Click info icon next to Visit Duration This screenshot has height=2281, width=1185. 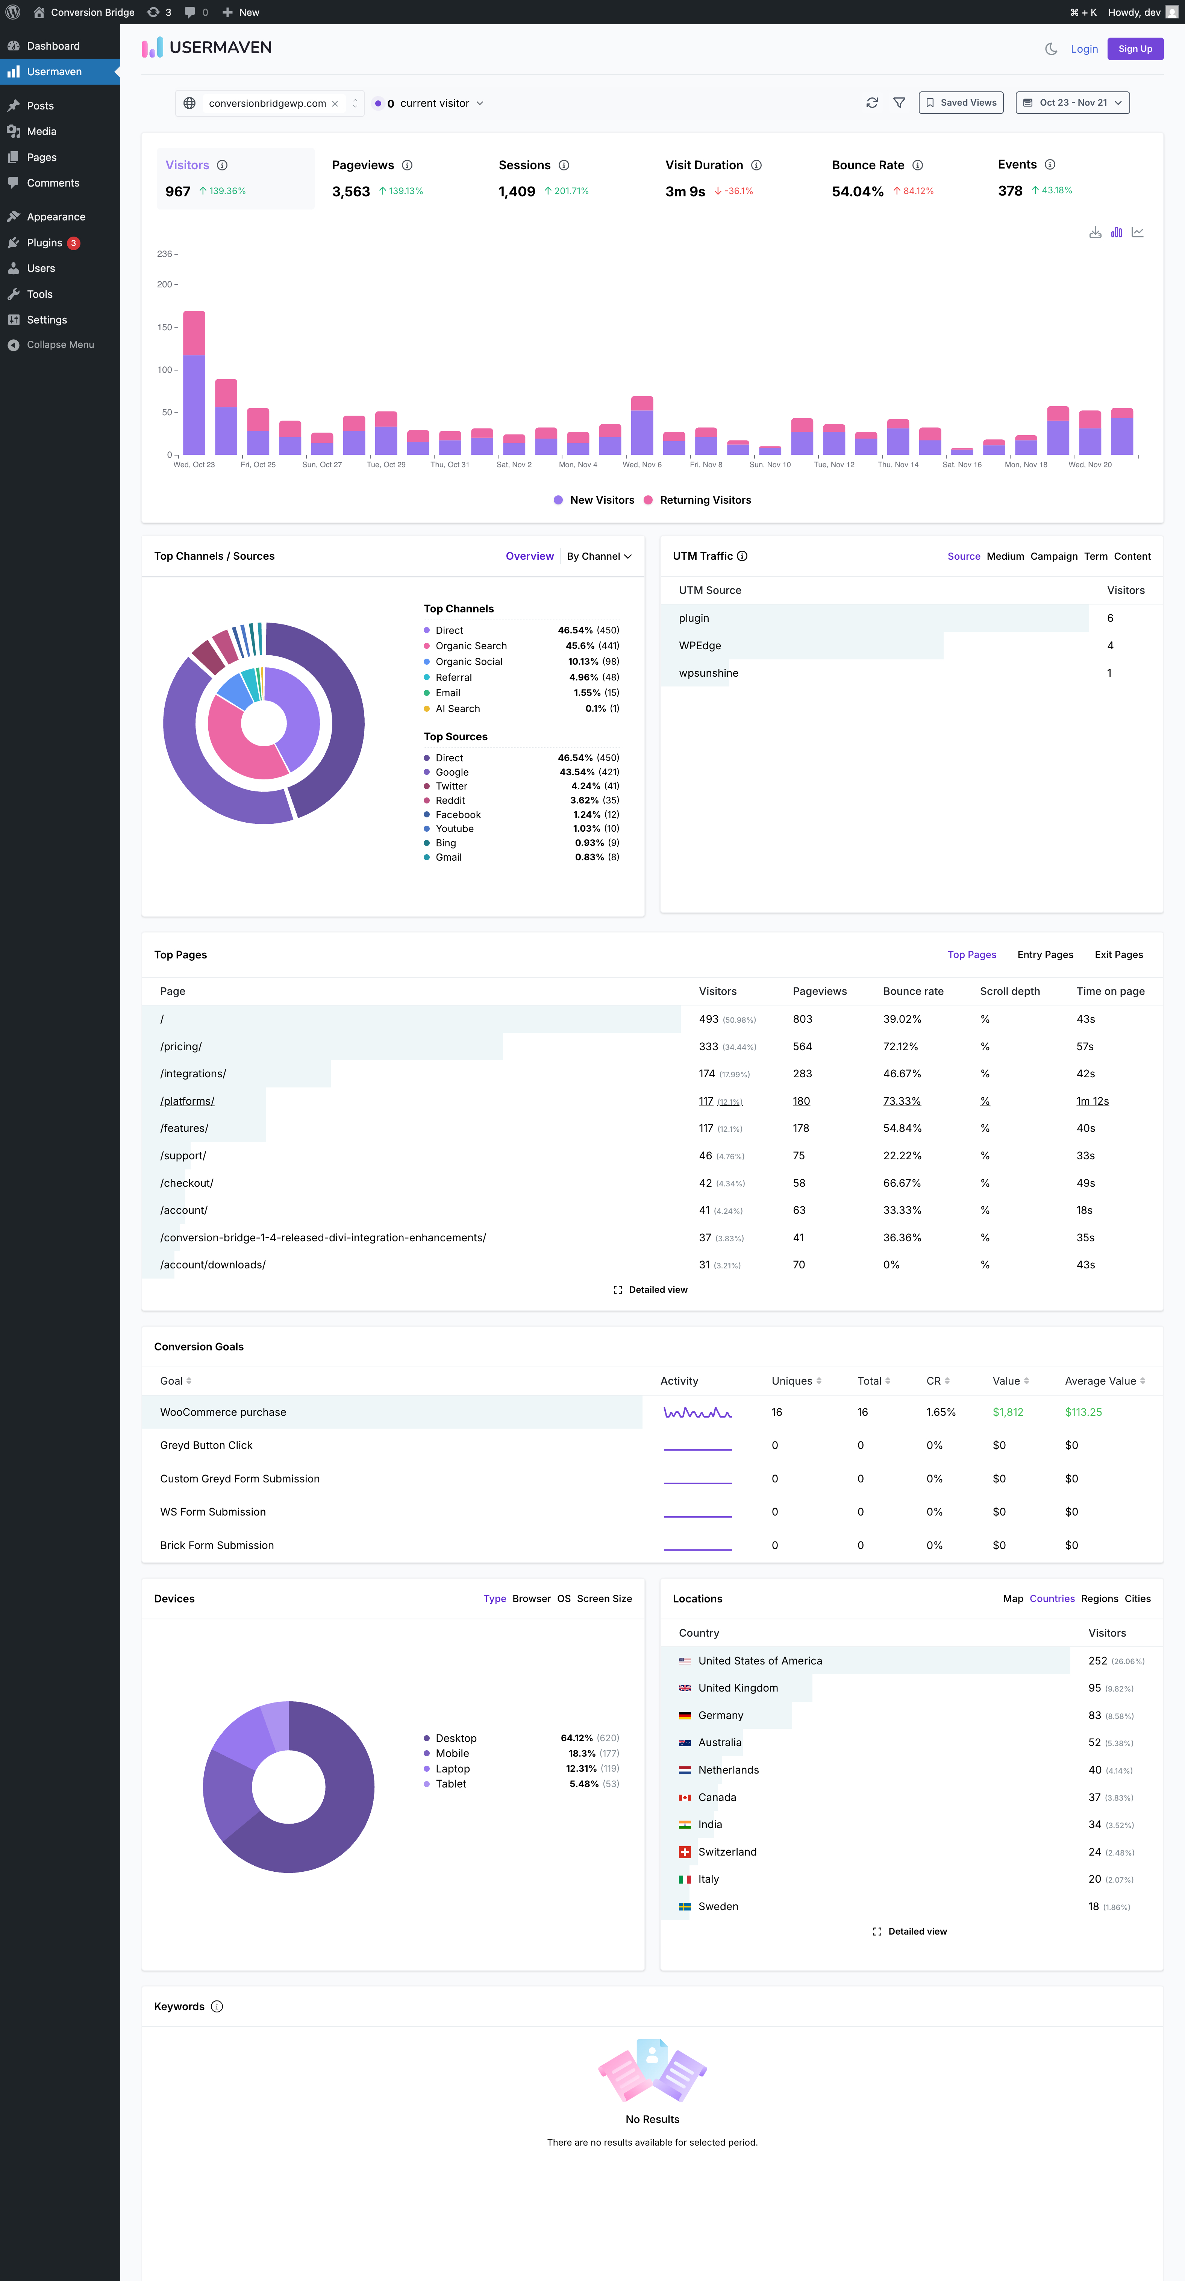coord(757,166)
